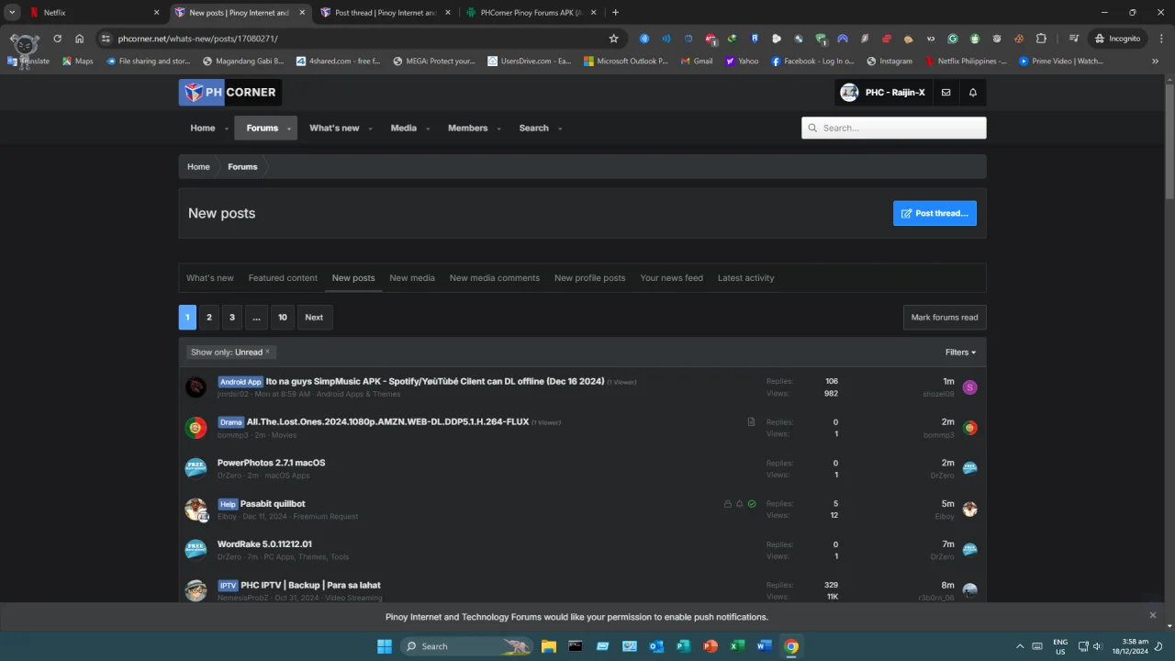The width and height of the screenshot is (1175, 661).
Task: Switch to the PHCorner Pinoy Forums APK tab
Action: point(531,13)
